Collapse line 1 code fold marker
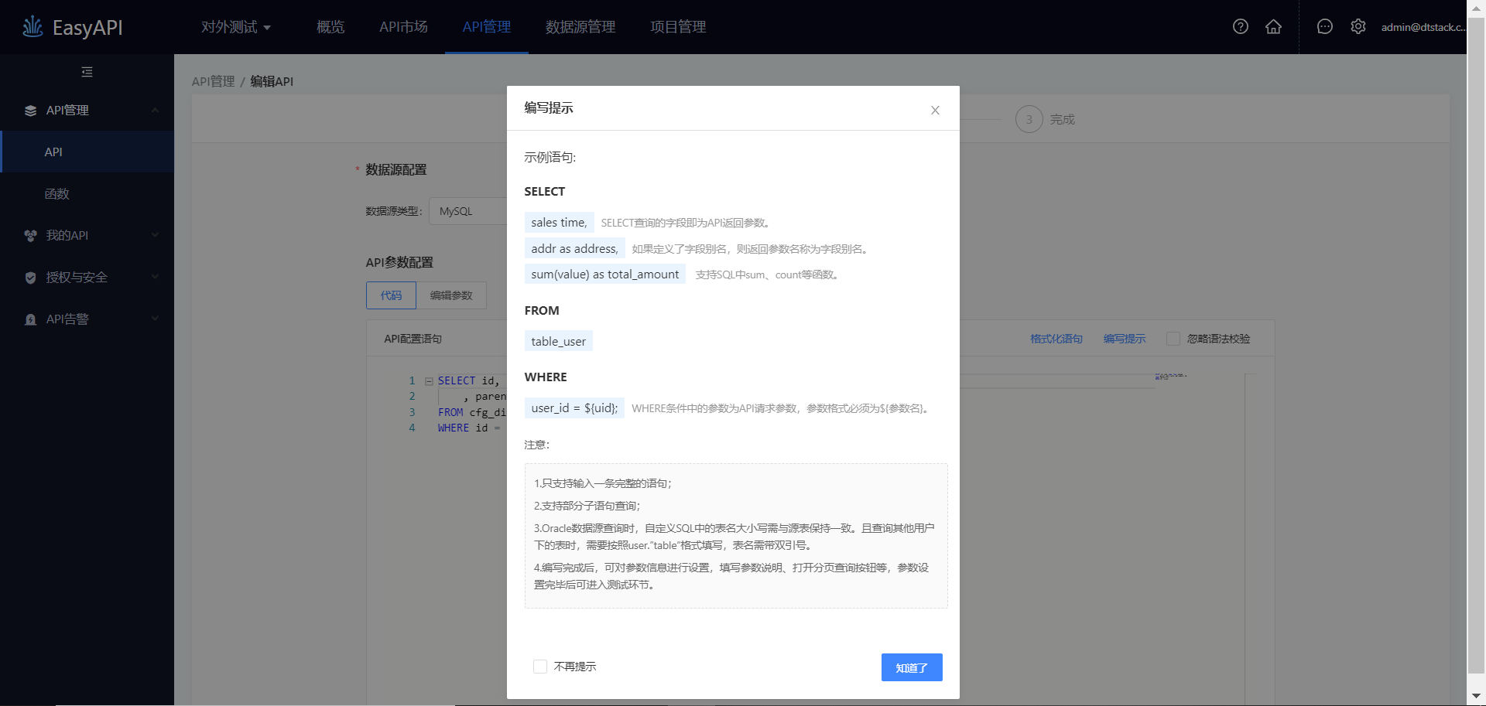1486x706 pixels. pyautogui.click(x=429, y=381)
